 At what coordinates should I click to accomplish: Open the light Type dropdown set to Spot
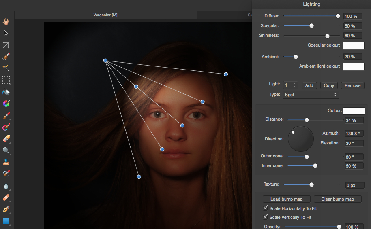(311, 95)
